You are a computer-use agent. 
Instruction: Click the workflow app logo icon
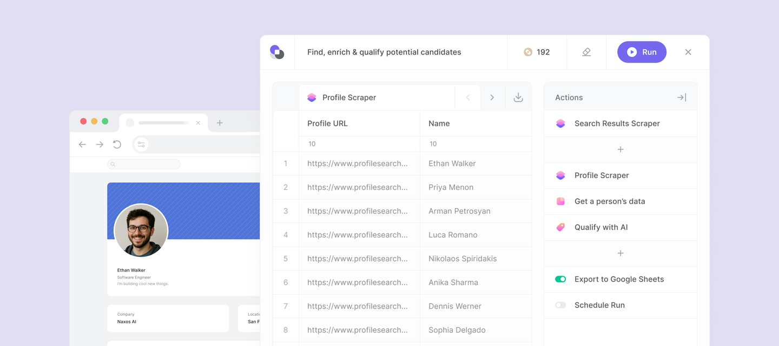[x=278, y=51]
